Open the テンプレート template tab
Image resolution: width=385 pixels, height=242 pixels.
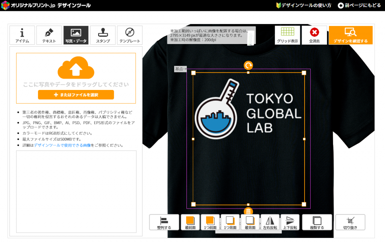[x=130, y=35]
